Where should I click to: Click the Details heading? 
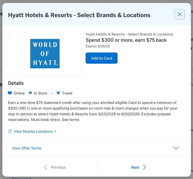pyautogui.click(x=16, y=83)
